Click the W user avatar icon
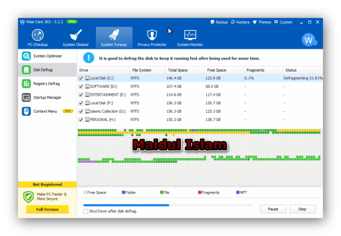 click(x=309, y=40)
